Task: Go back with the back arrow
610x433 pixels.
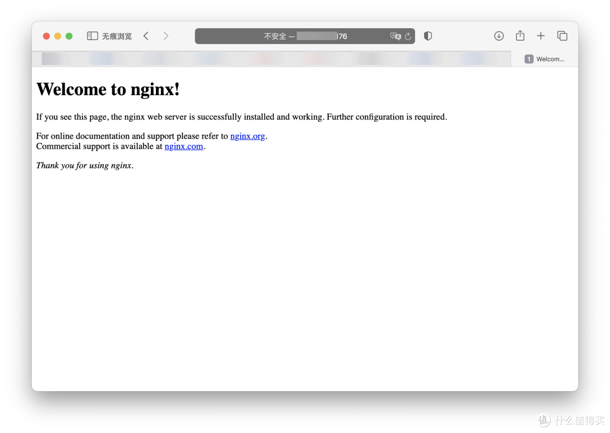Action: point(146,36)
